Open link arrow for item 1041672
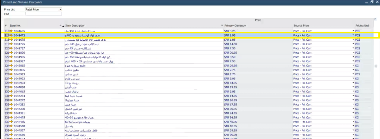This screenshot has height=139, width=380. 11,35
